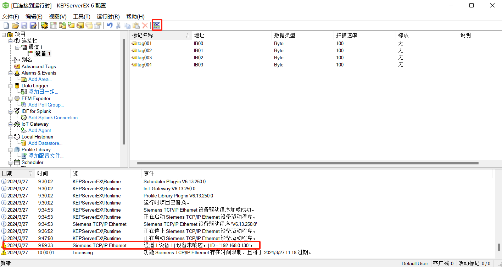Select the IoT Gateway node icon
Viewport: 502px width, 267px height.
[17, 124]
